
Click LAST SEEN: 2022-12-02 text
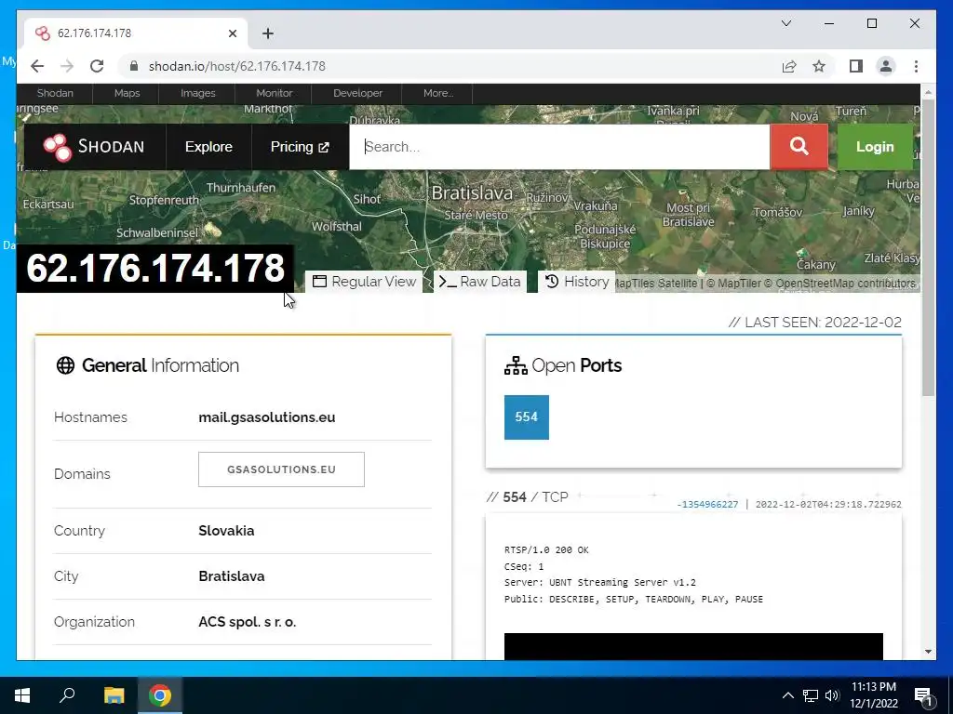pyautogui.click(x=814, y=323)
